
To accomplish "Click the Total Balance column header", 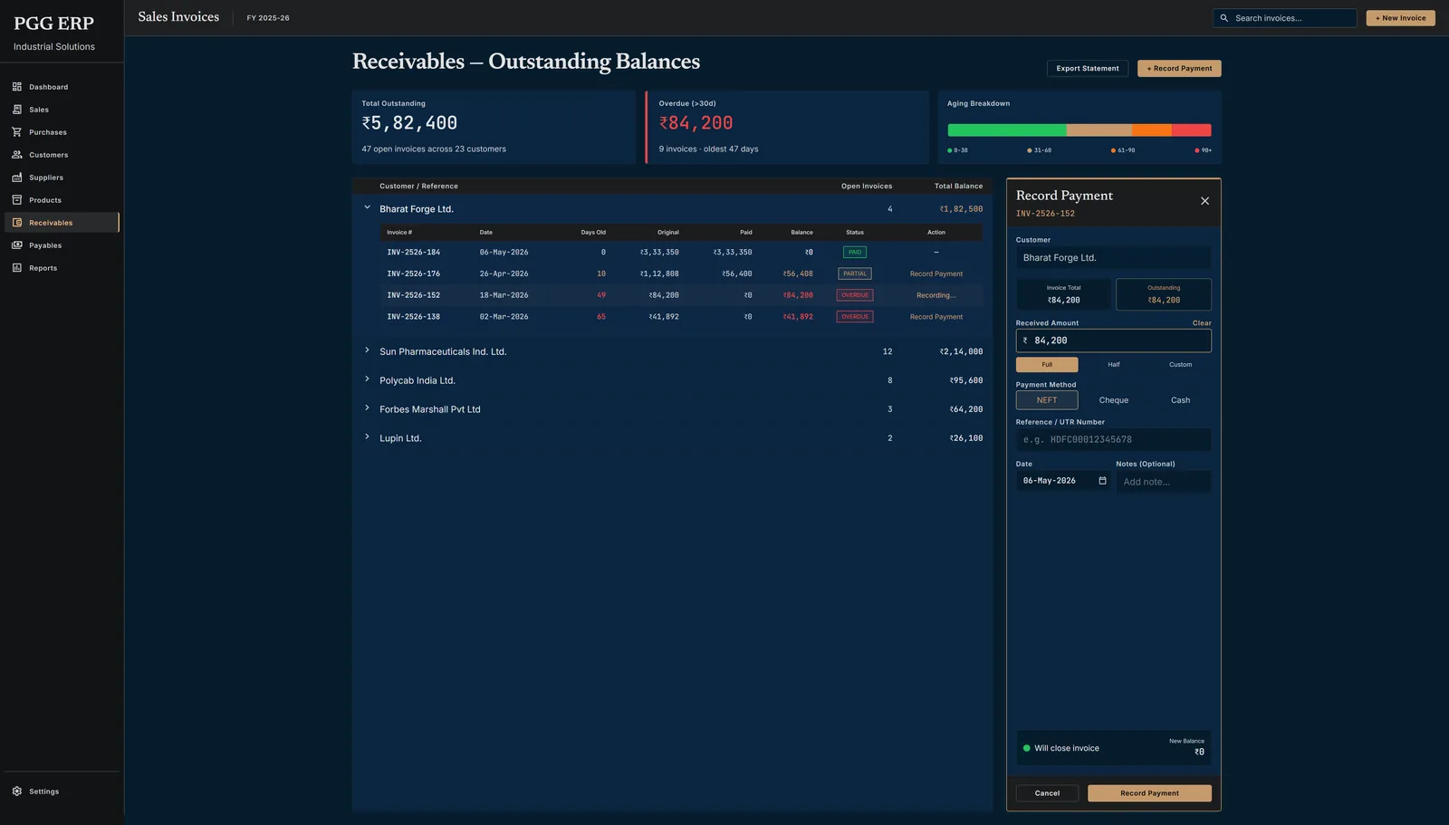I will (x=958, y=187).
